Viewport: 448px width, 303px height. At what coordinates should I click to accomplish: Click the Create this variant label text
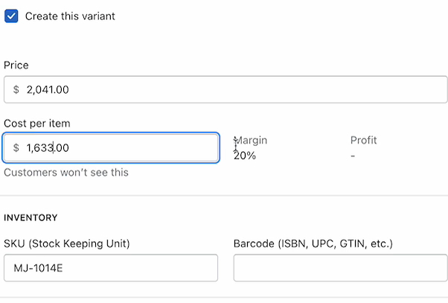pos(70,16)
